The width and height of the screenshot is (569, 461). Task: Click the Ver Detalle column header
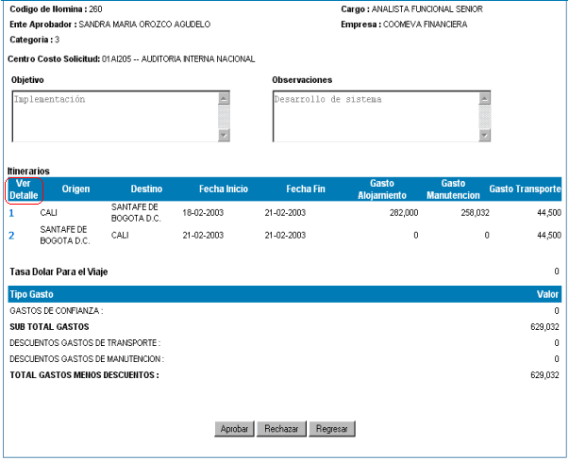click(x=24, y=189)
